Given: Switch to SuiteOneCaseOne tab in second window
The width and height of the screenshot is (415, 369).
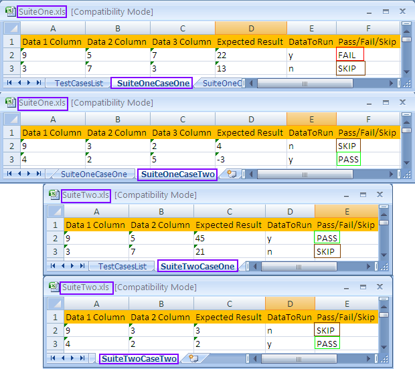Looking at the screenshot, I should [x=94, y=174].
